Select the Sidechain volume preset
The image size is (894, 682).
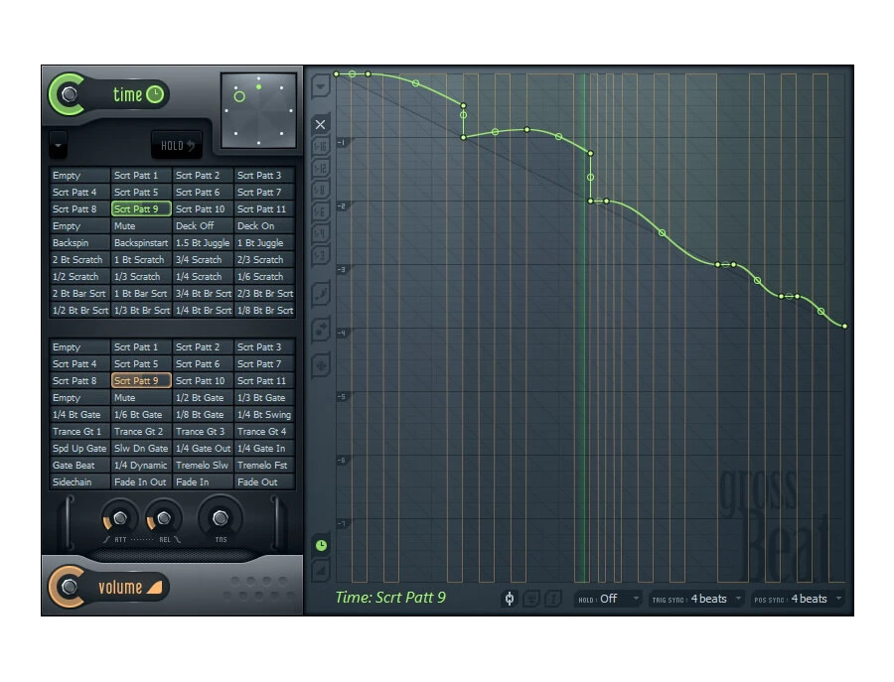click(x=79, y=482)
